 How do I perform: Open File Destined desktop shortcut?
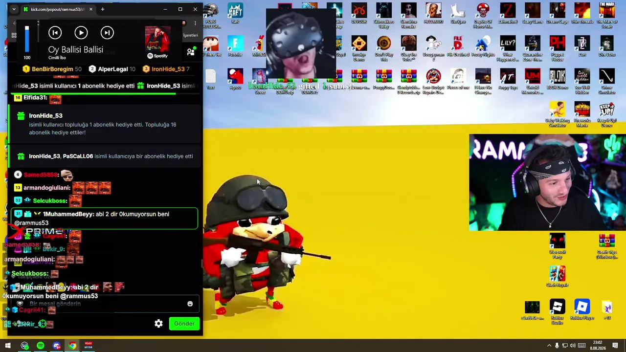click(458, 46)
